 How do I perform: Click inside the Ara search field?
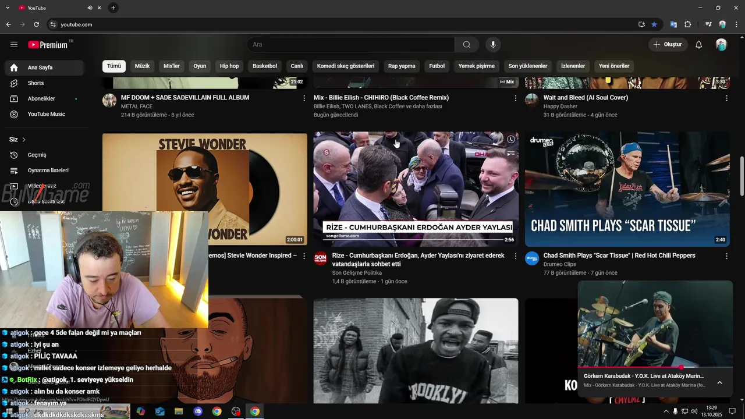tap(351, 45)
